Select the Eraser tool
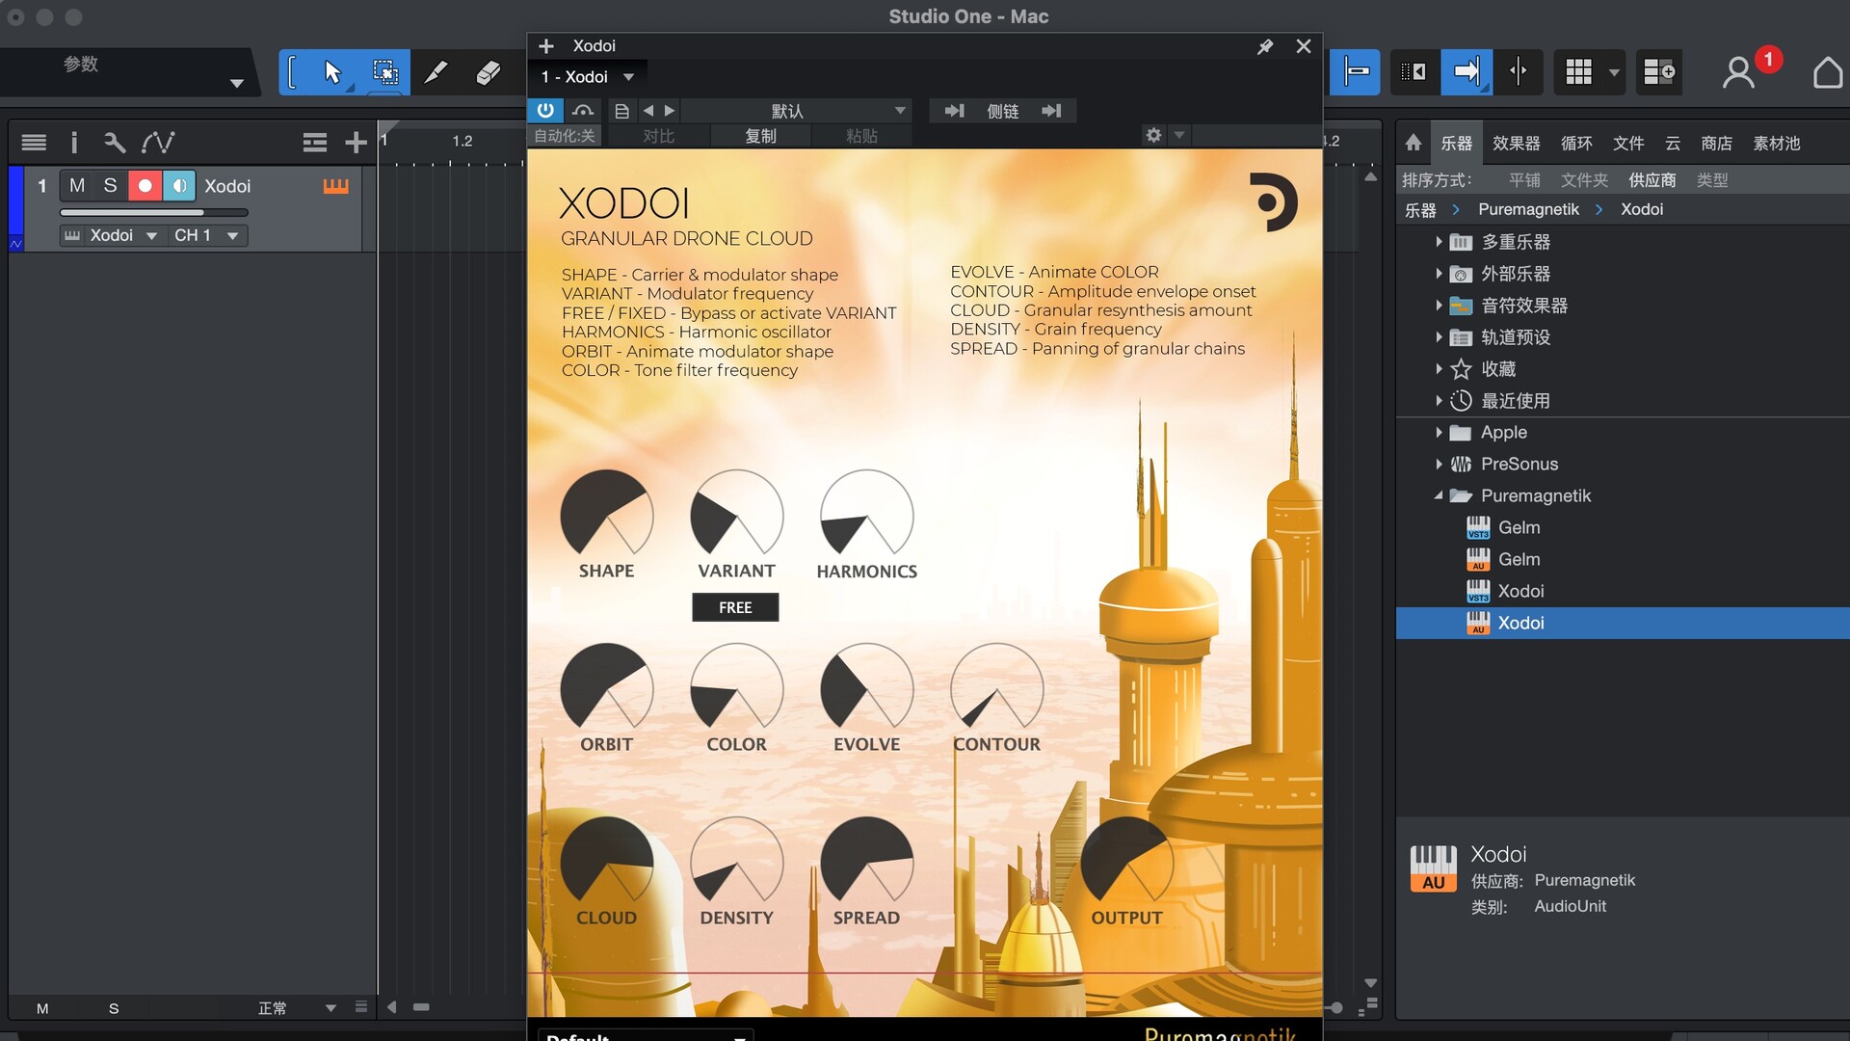1850x1041 pixels. (489, 72)
